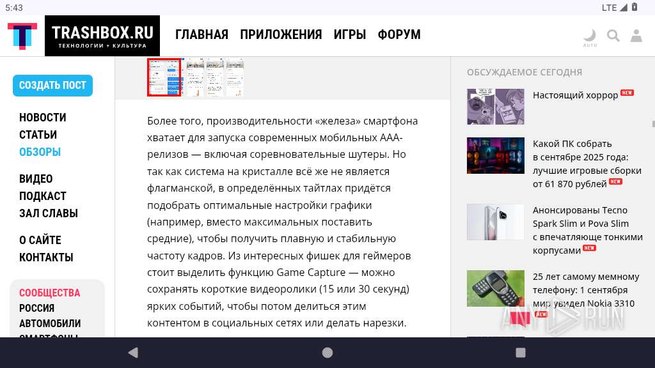Click the battery status icon
This screenshot has width=655, height=368.
(x=635, y=7)
